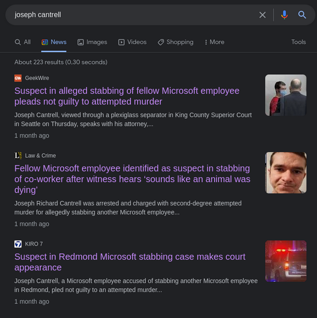This screenshot has width=317, height=318.
Task: Go to the Shopping tab
Action: [175, 42]
